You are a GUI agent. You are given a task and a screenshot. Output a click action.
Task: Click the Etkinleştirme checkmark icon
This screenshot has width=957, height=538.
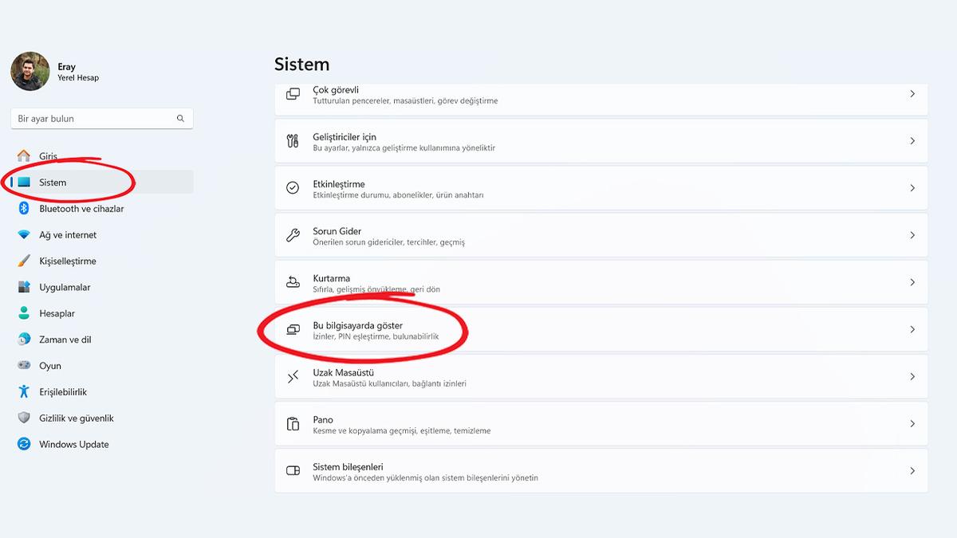click(x=293, y=188)
